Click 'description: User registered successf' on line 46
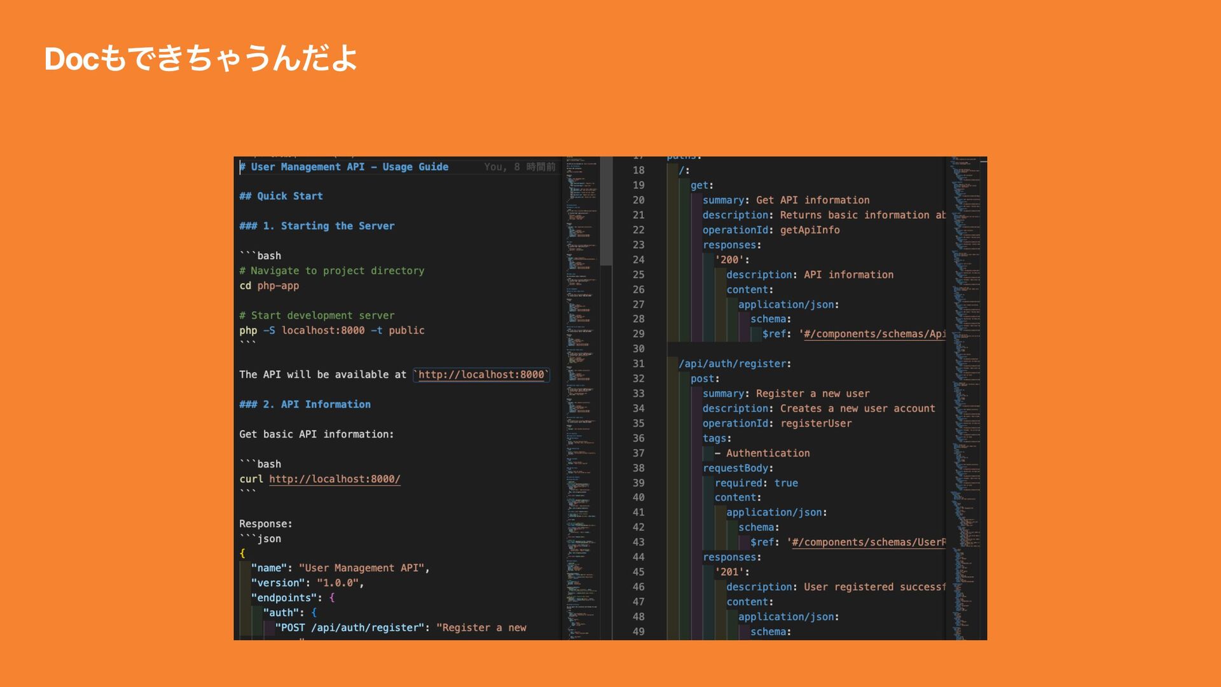Image resolution: width=1221 pixels, height=687 pixels. click(x=836, y=587)
